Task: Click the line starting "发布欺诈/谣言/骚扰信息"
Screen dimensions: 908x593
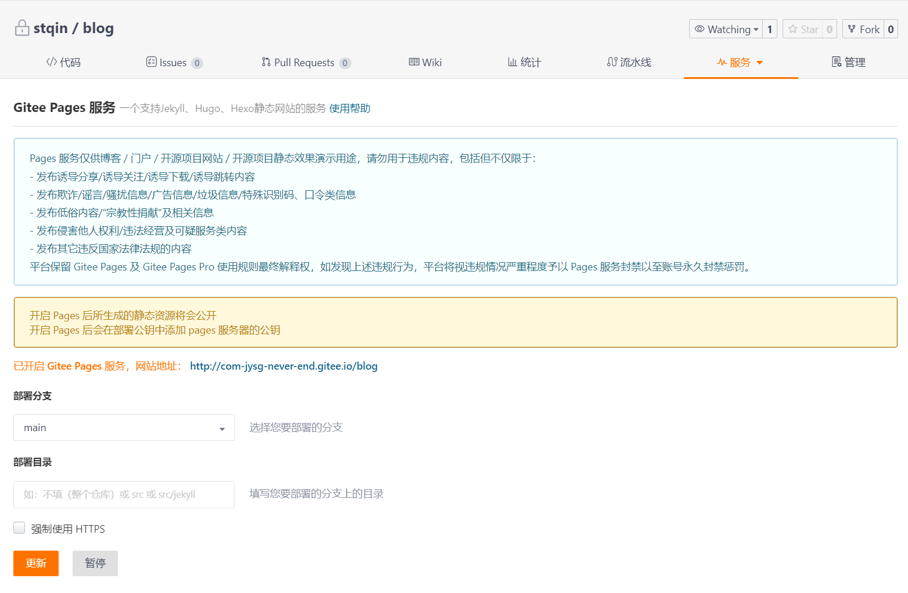Action: (193, 195)
